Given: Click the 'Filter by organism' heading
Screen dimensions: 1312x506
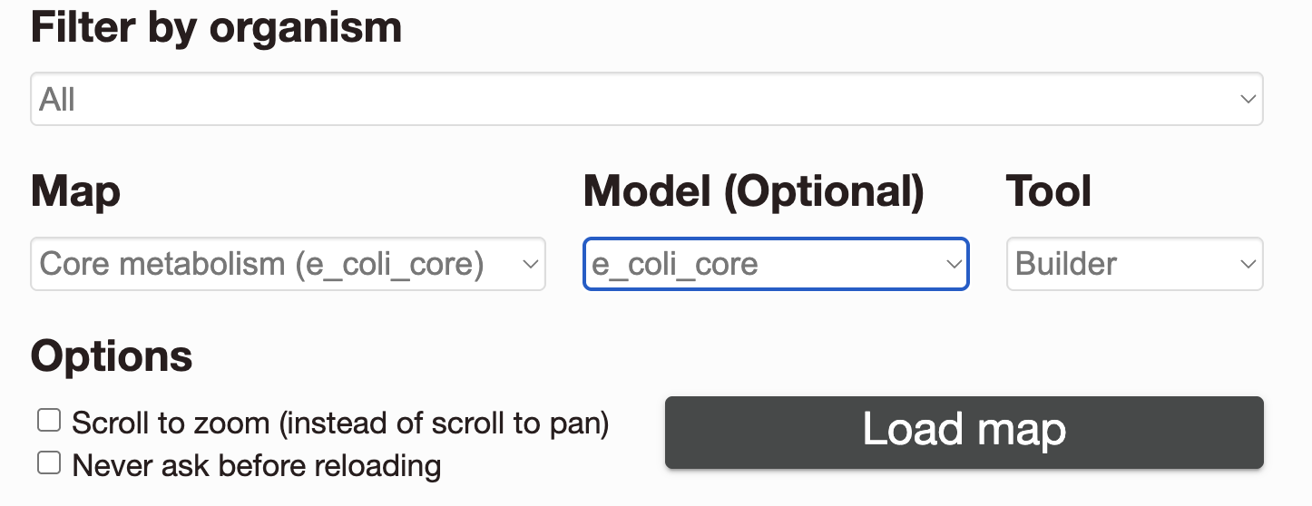Looking at the screenshot, I should tap(217, 28).
